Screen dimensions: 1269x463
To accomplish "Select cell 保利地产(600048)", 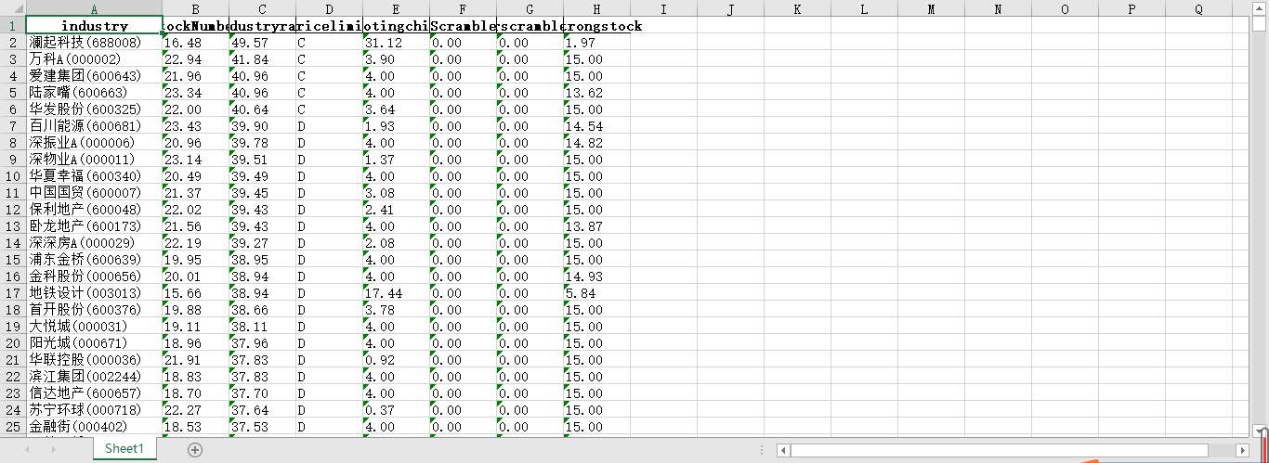I will point(94,209).
